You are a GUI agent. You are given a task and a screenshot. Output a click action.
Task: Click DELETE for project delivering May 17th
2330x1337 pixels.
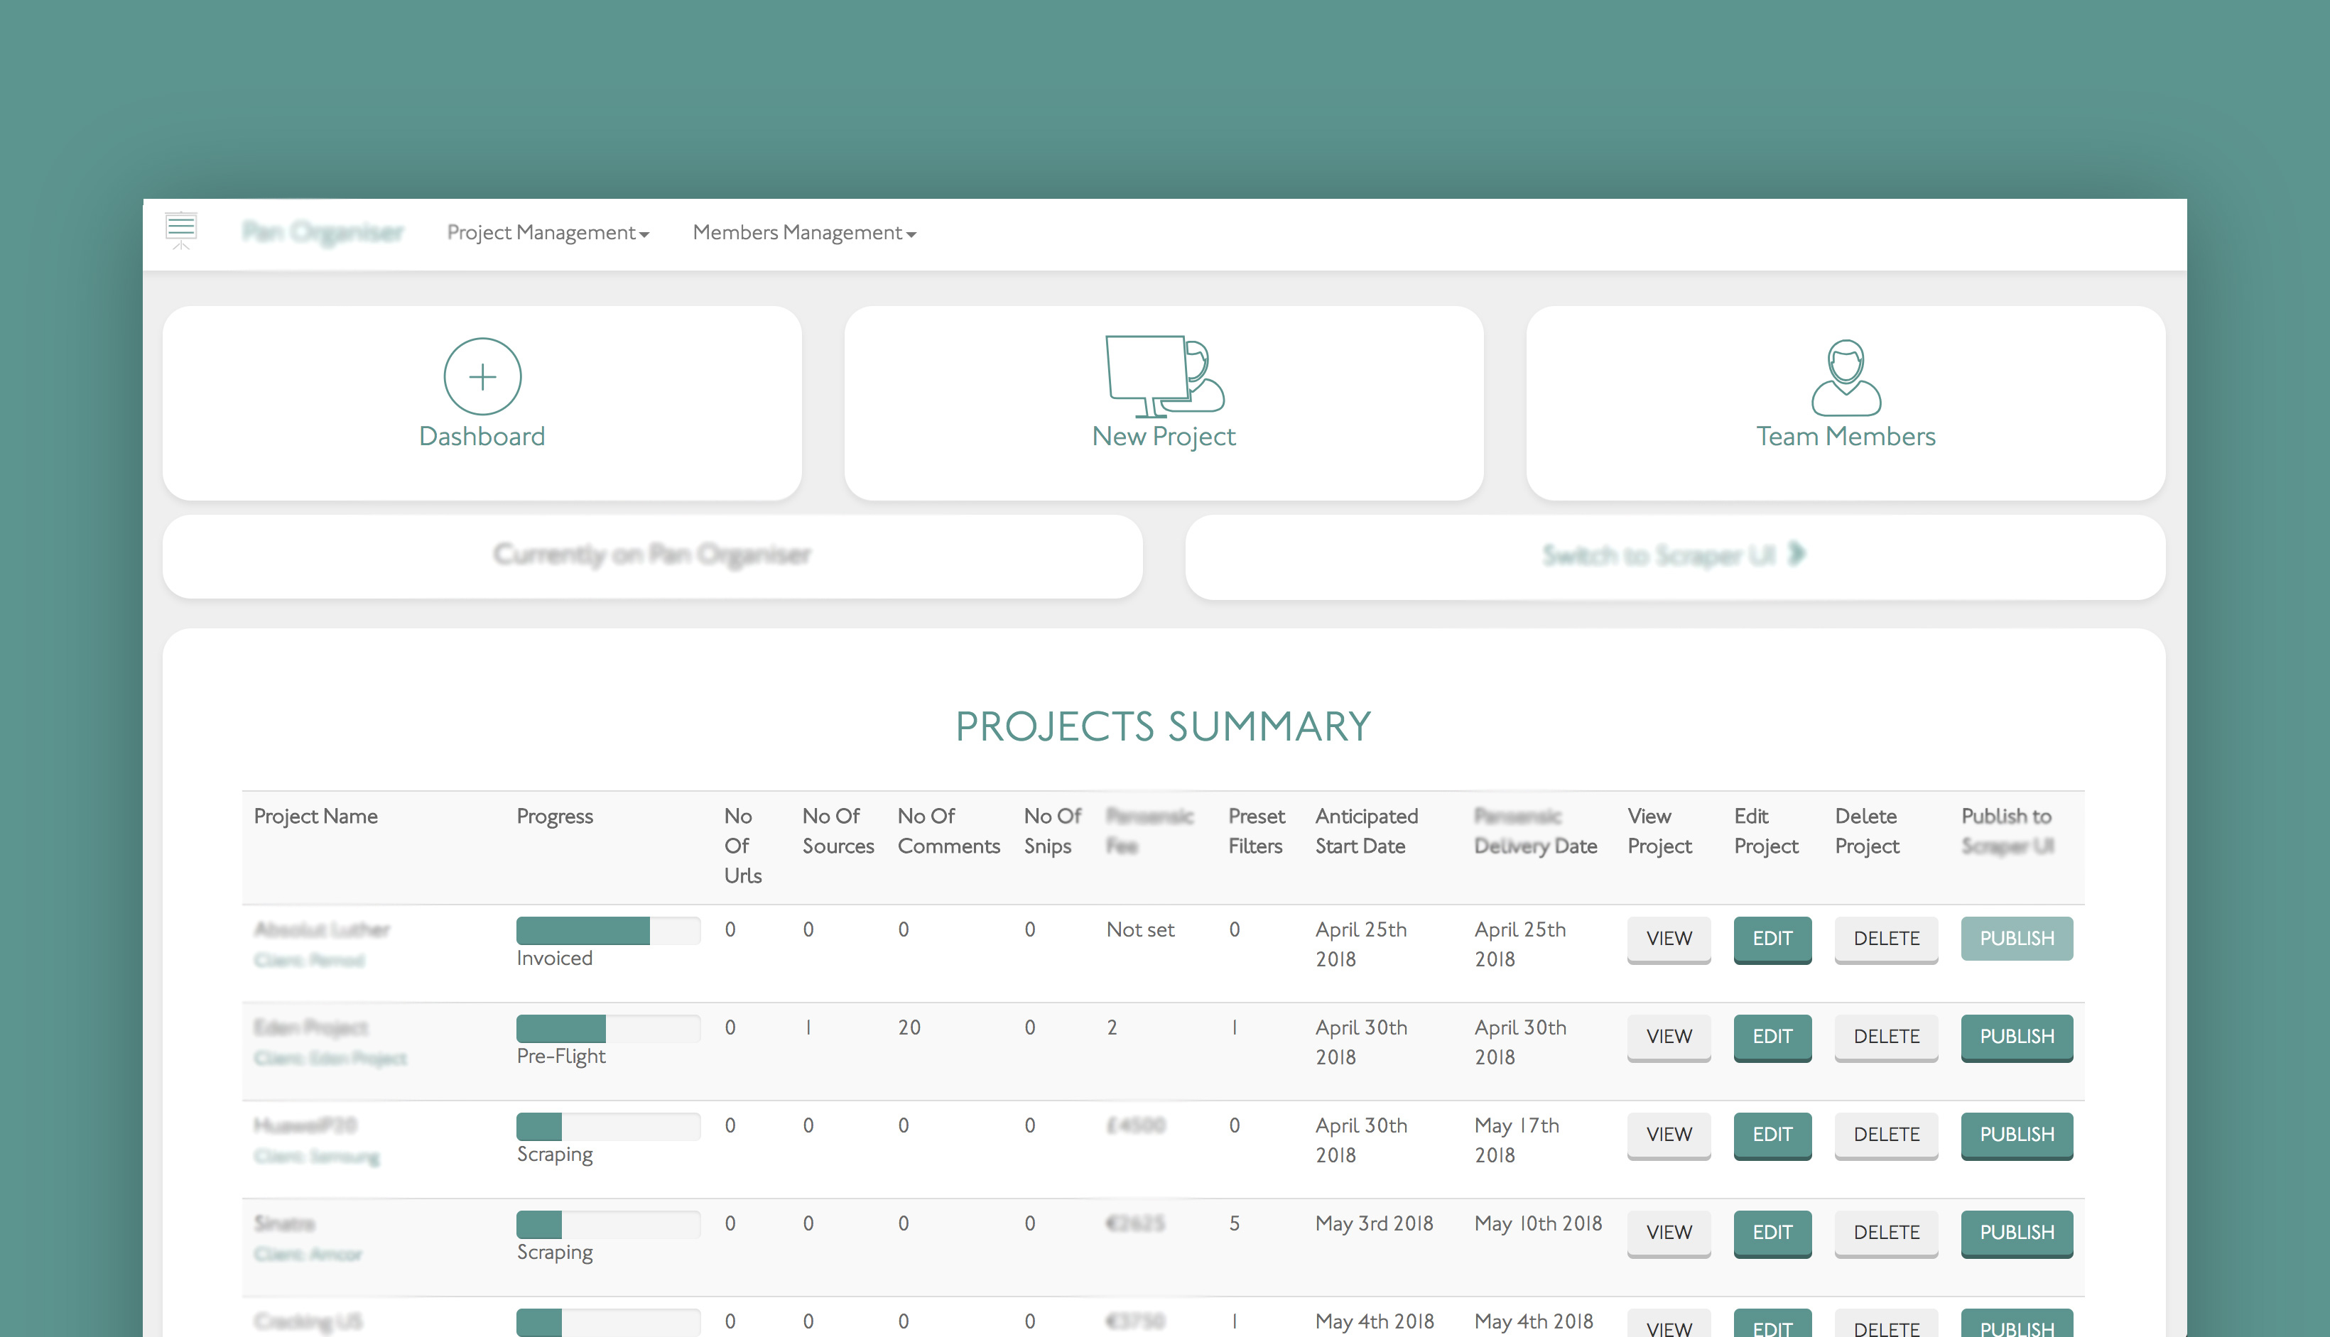(x=1887, y=1135)
